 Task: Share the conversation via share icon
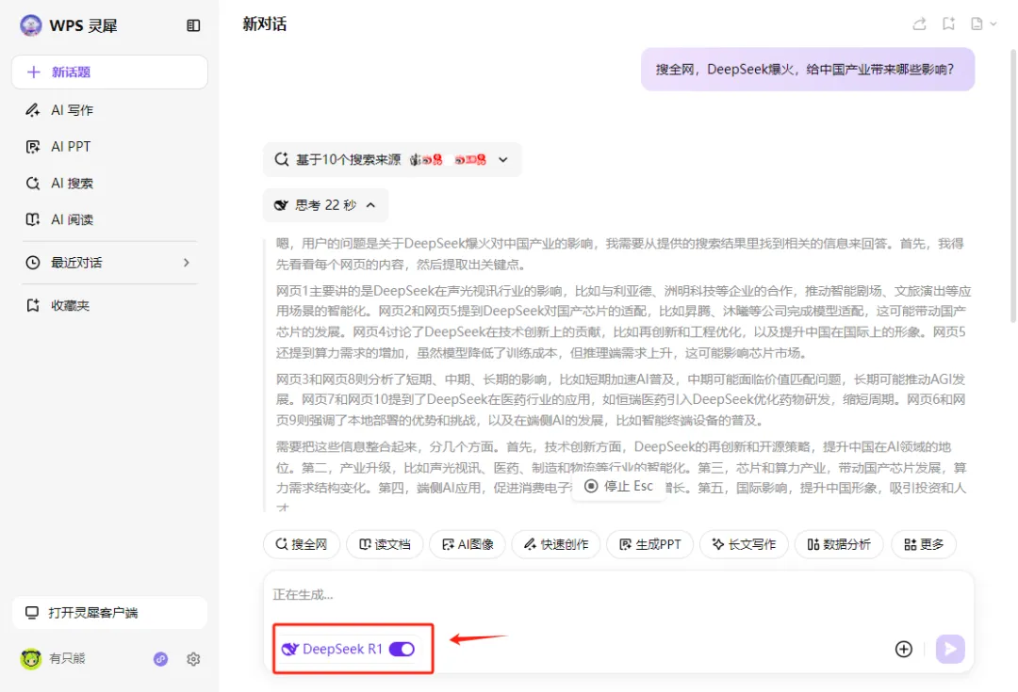tap(919, 24)
